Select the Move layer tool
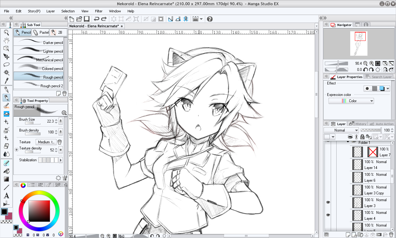The height and width of the screenshot is (238, 396). pos(6,56)
